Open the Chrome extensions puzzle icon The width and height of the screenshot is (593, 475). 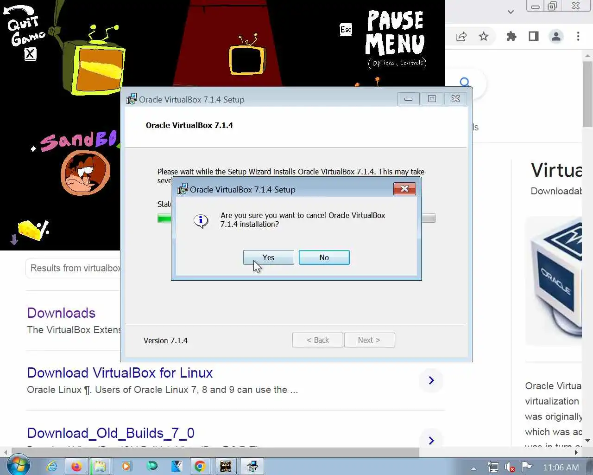(511, 37)
